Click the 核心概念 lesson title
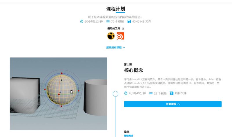The width and height of the screenshot is (232, 137). [x=133, y=70]
